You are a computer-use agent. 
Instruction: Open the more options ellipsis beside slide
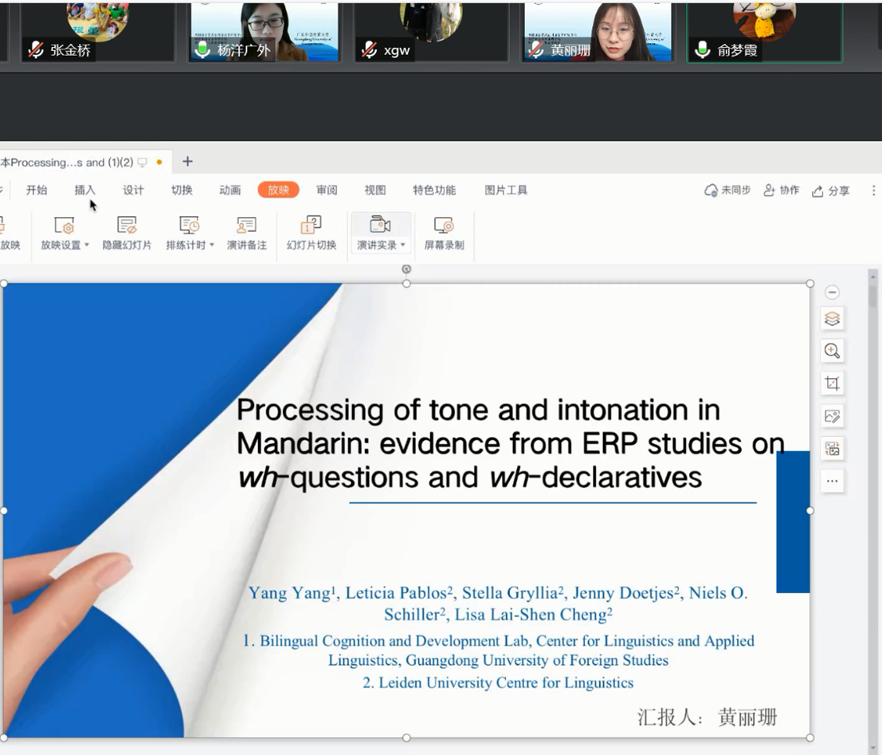(832, 482)
